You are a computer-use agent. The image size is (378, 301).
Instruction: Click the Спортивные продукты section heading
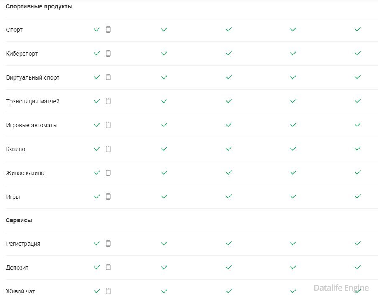[39, 6]
